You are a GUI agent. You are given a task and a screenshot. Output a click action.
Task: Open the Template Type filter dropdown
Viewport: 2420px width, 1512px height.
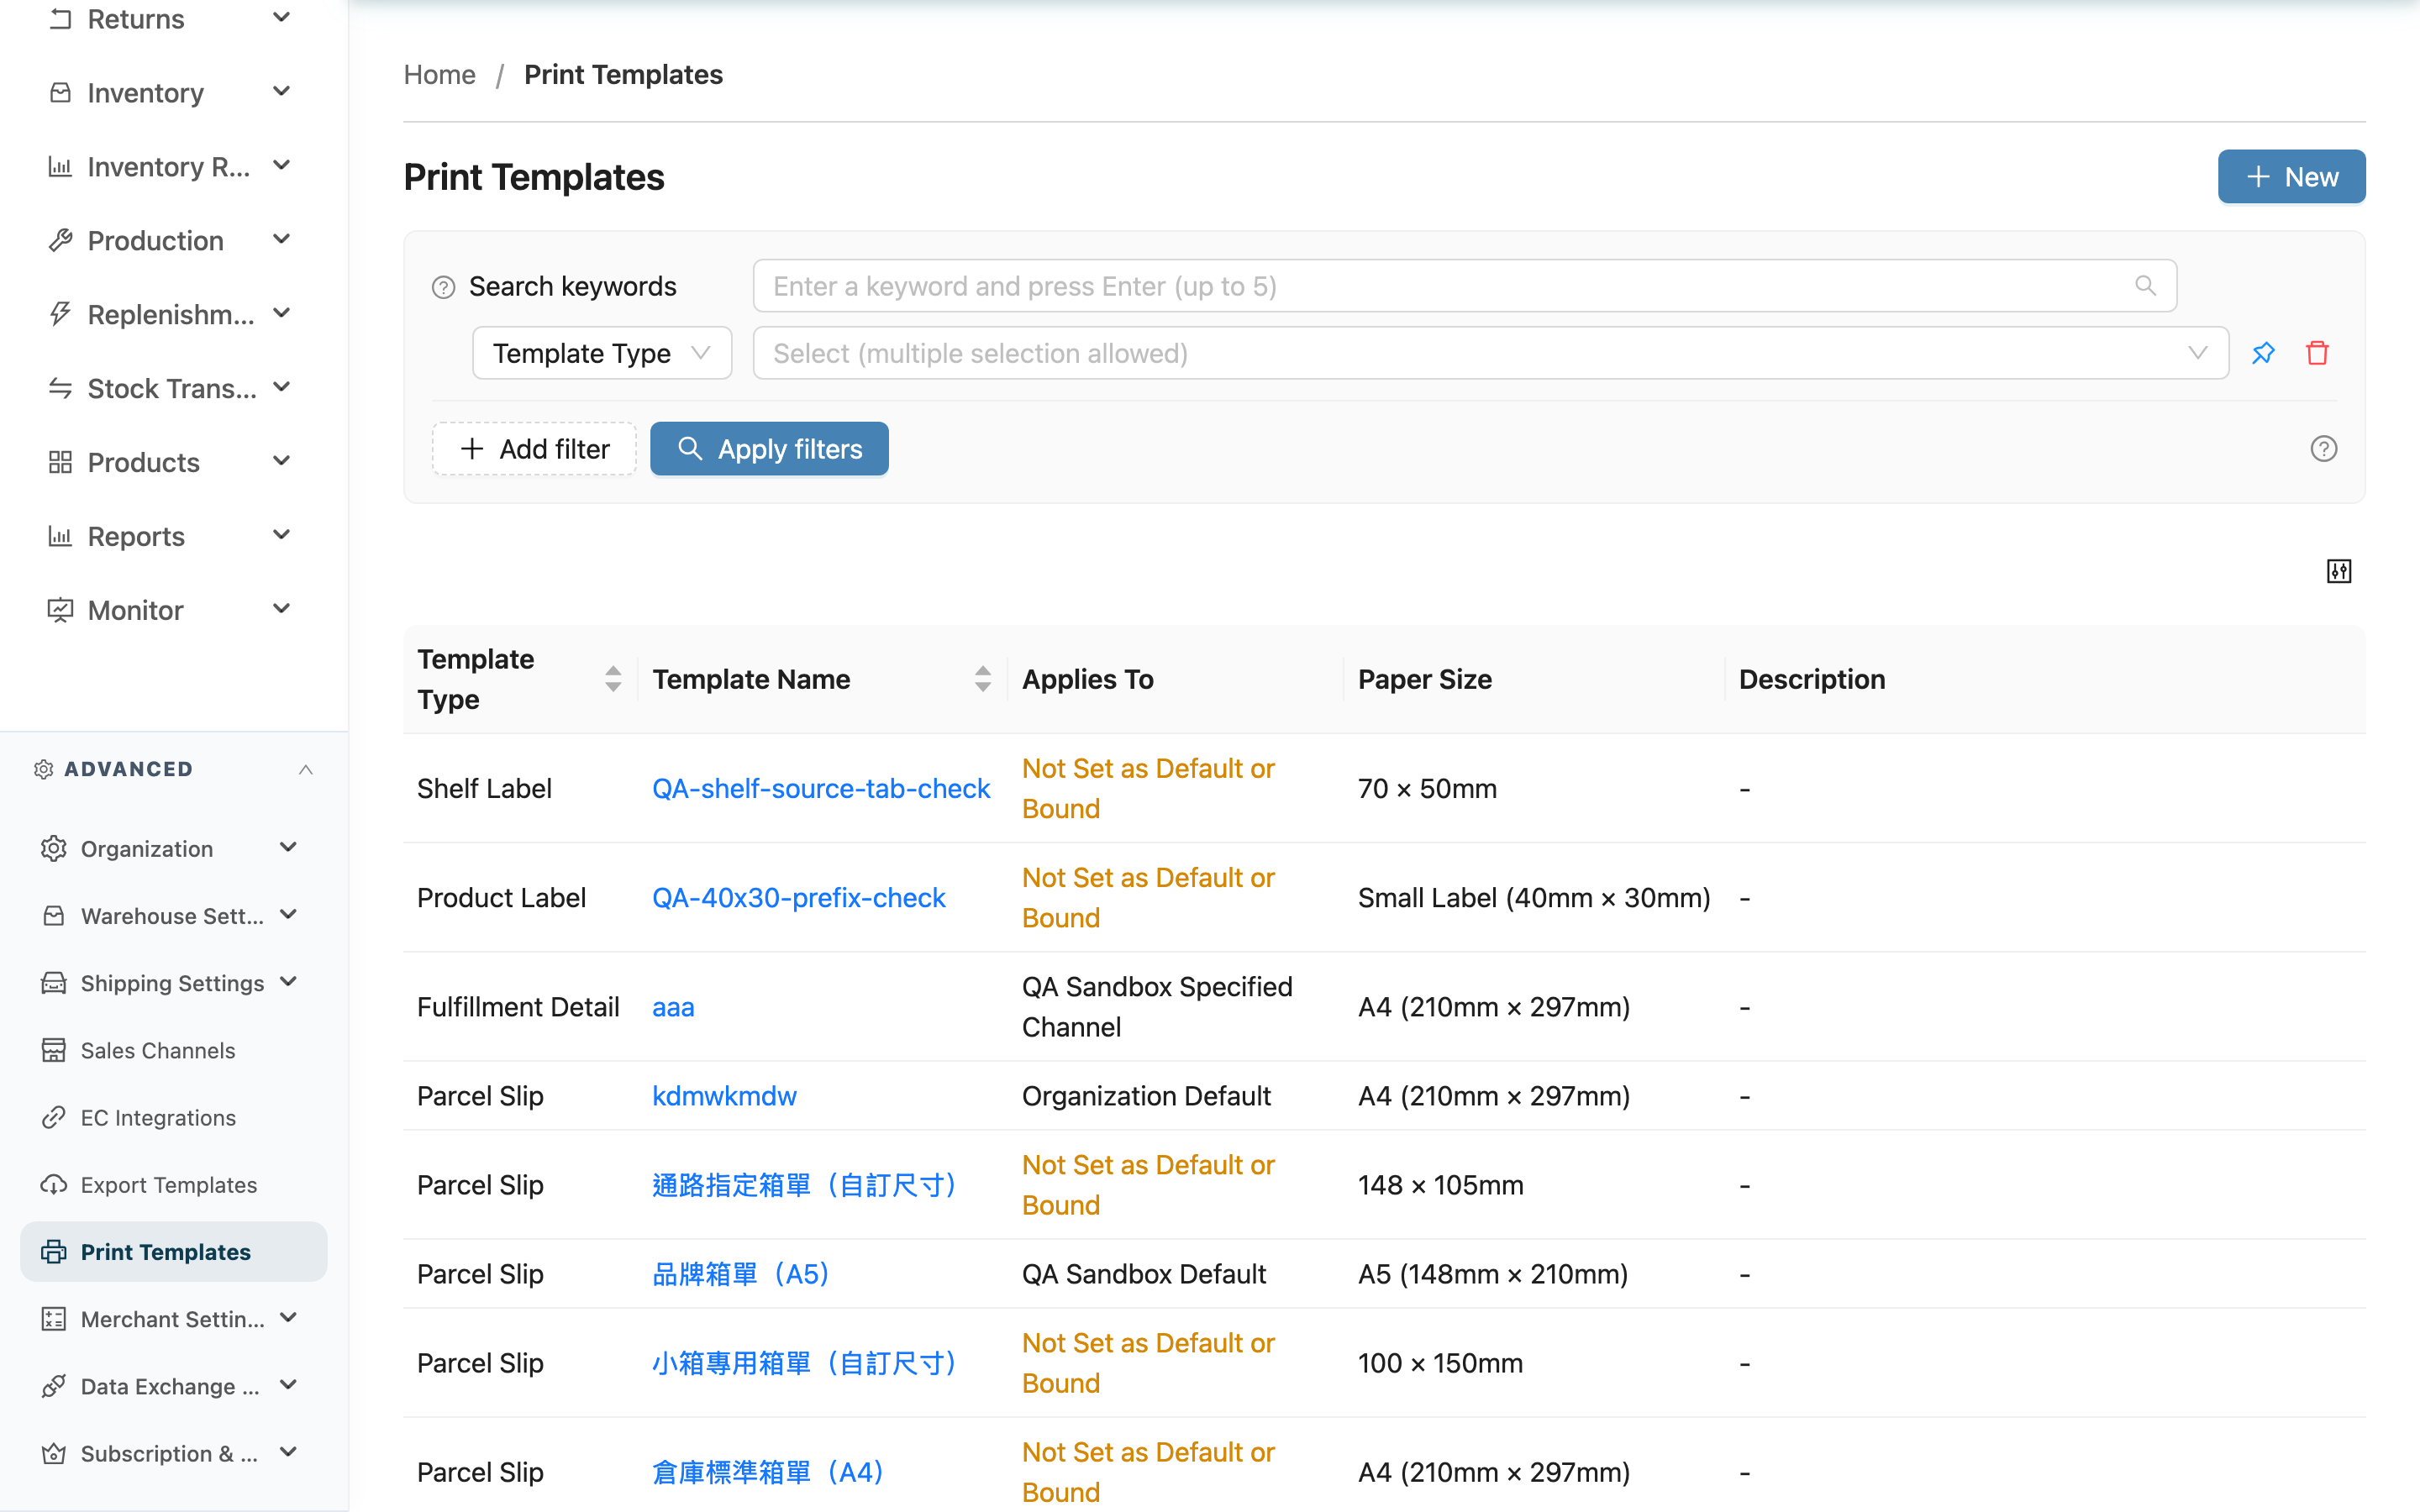(602, 353)
